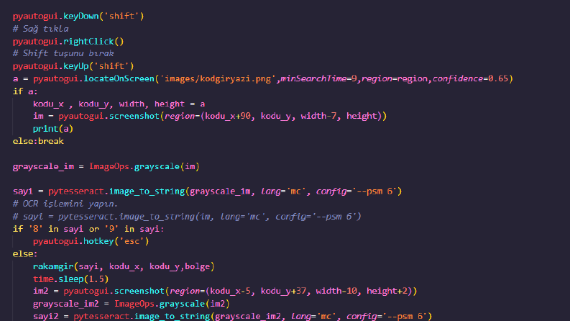Click the time.sleep(1.5) line
Viewport: 570px width, 321px height.
(71, 279)
